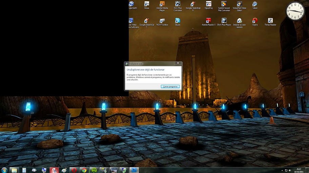
Task: Open the OpenProj desktop icon
Action: 208,5
